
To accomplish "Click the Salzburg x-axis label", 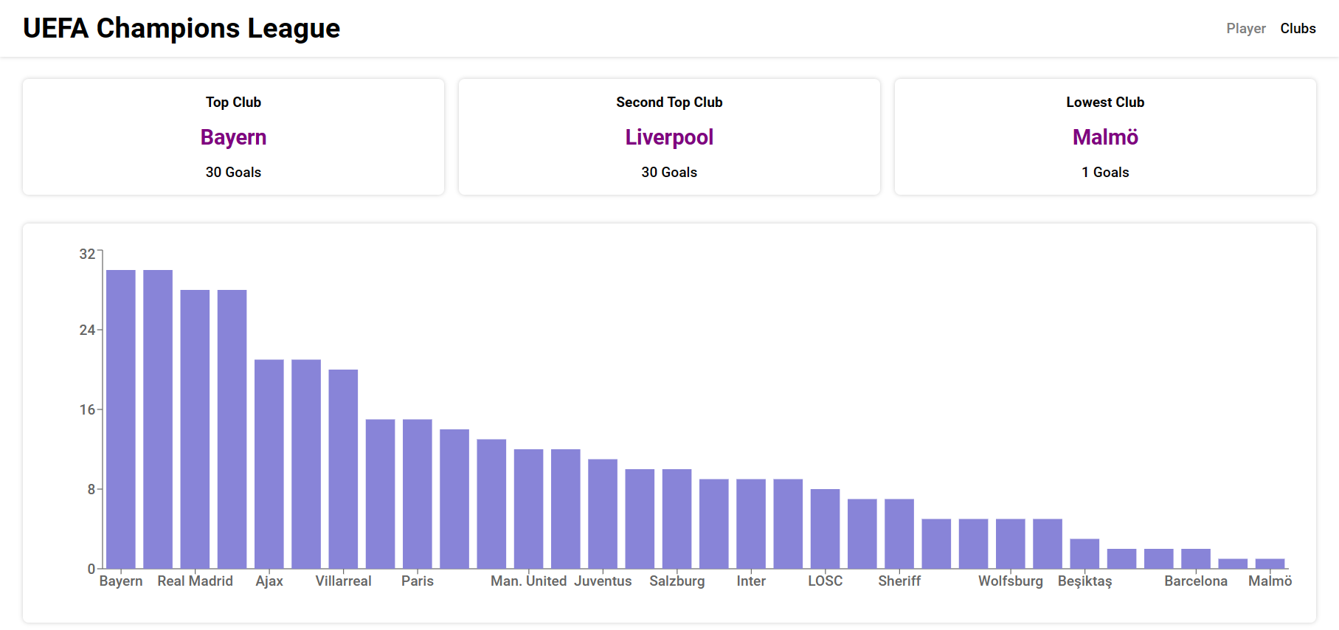I will tap(677, 581).
